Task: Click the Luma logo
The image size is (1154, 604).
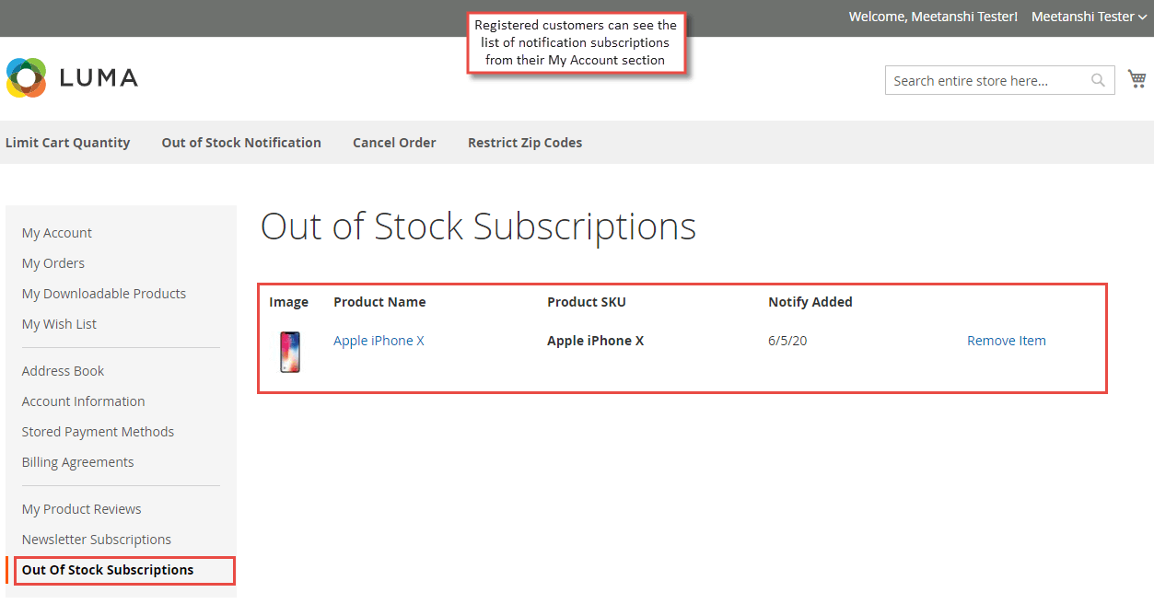Action: pos(72,78)
